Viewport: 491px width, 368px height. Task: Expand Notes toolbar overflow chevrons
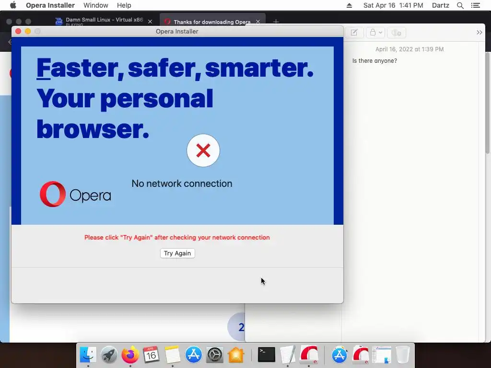click(x=479, y=33)
